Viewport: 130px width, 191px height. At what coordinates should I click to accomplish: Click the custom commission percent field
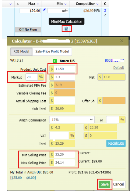click(x=113, y=120)
